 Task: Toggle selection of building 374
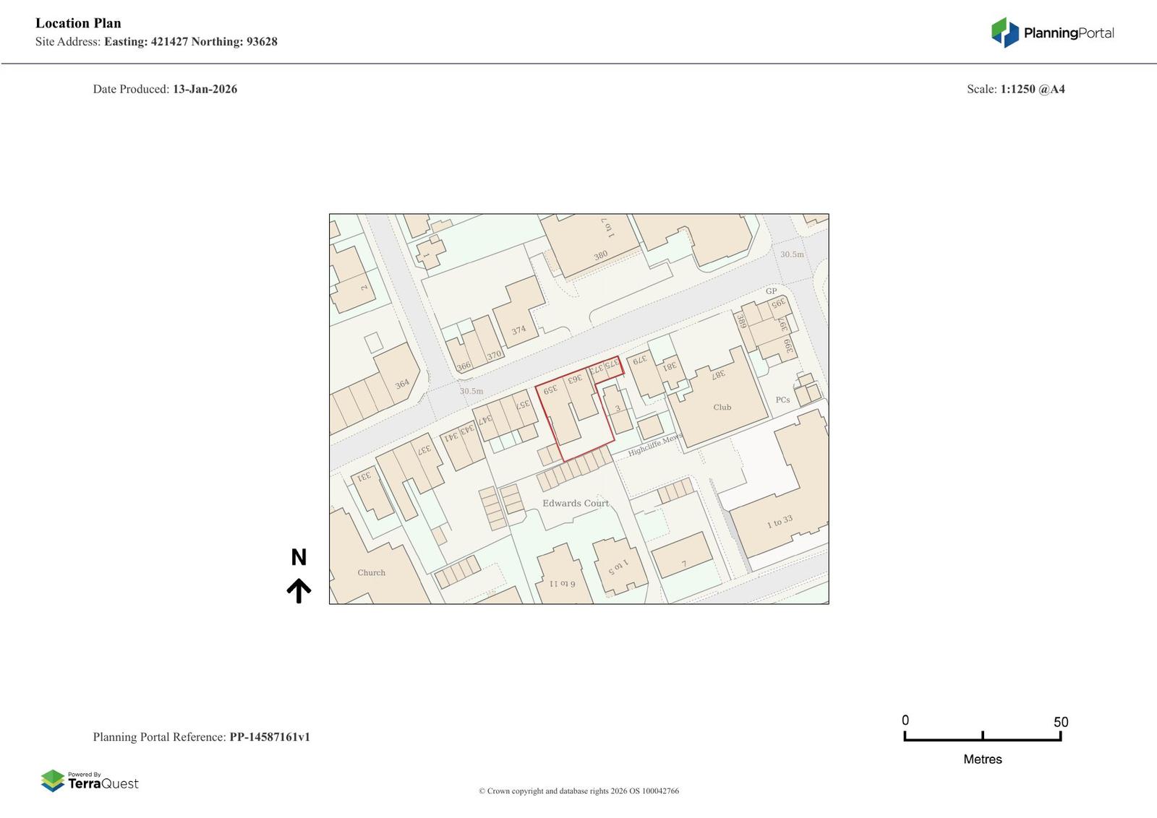click(518, 329)
